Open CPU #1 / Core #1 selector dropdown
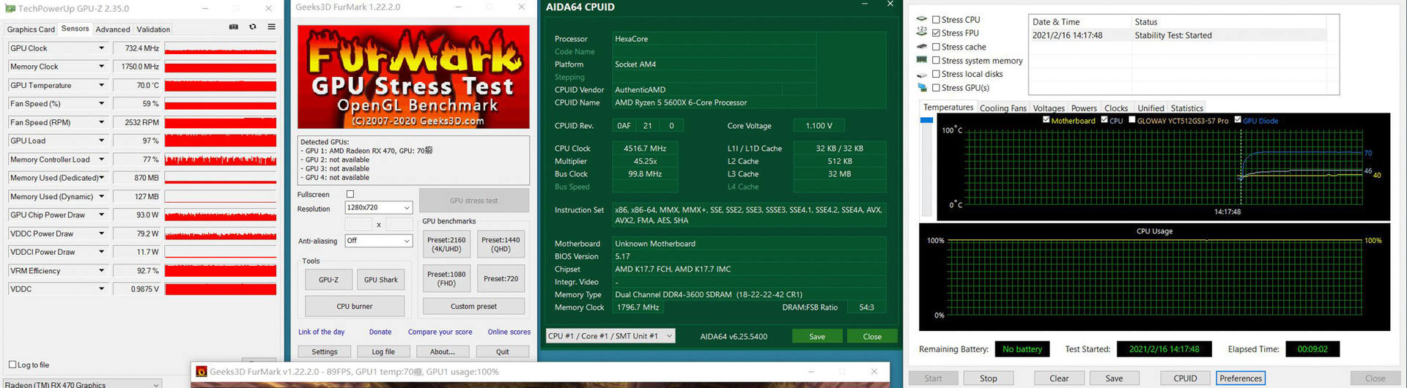Image resolution: width=1407 pixels, height=388 pixels. tap(610, 336)
